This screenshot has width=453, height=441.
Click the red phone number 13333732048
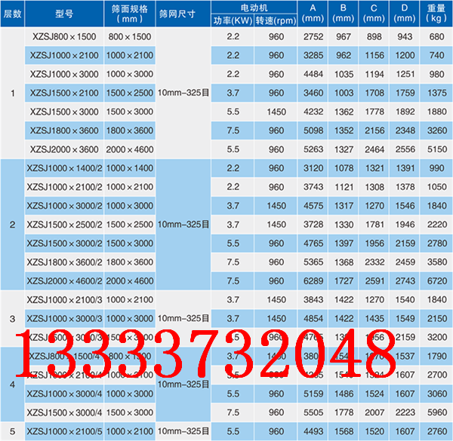click(198, 356)
